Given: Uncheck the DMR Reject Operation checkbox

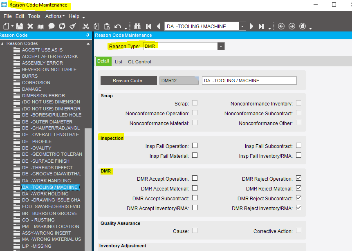Looking at the screenshot, I should click(x=298, y=178).
